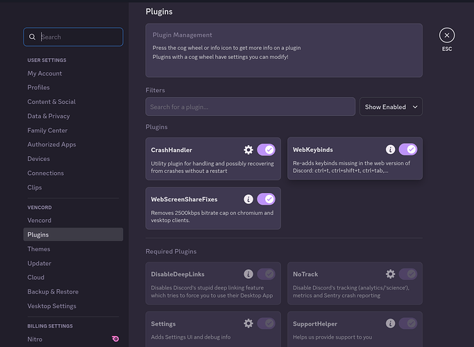Open the Themes settings page
The width and height of the screenshot is (474, 347).
pos(39,249)
